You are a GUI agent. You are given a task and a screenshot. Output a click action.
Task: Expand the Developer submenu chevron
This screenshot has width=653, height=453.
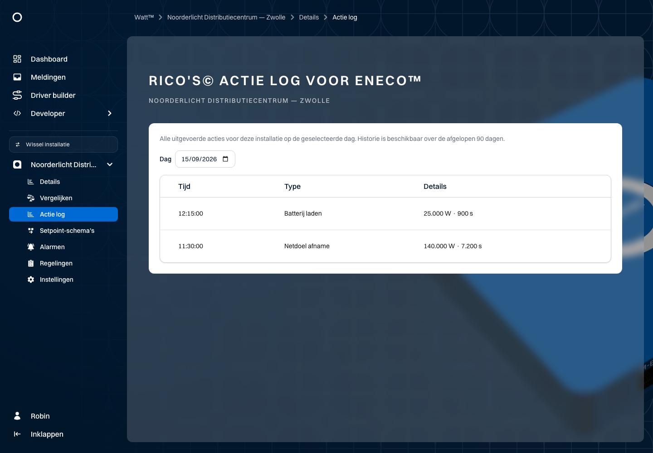coord(110,113)
